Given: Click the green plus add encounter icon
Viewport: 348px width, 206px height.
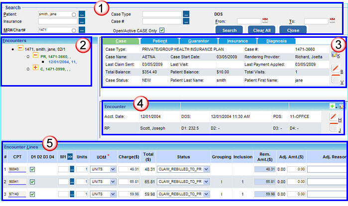Looking at the screenshot, I should [x=332, y=106].
